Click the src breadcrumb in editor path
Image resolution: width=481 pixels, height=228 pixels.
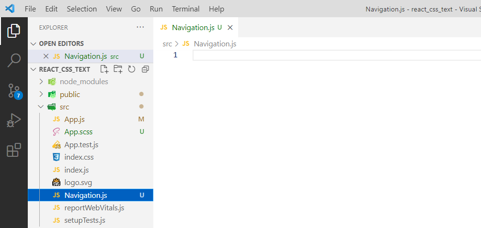coord(167,44)
